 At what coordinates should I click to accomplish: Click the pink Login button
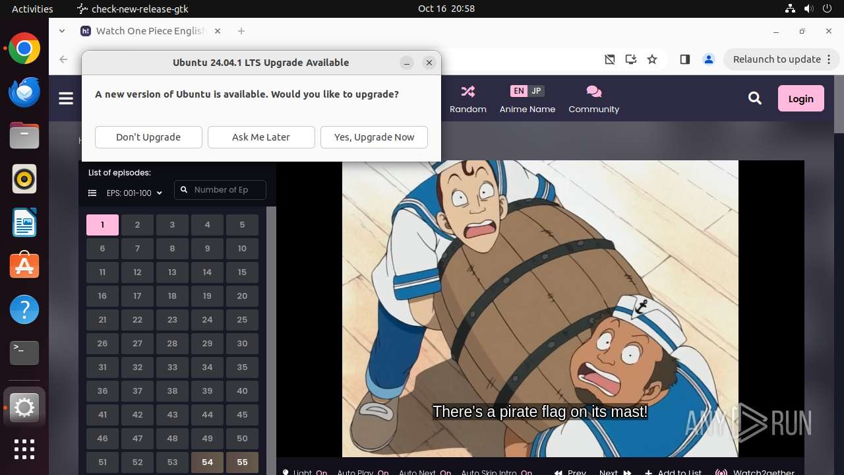[x=800, y=98]
